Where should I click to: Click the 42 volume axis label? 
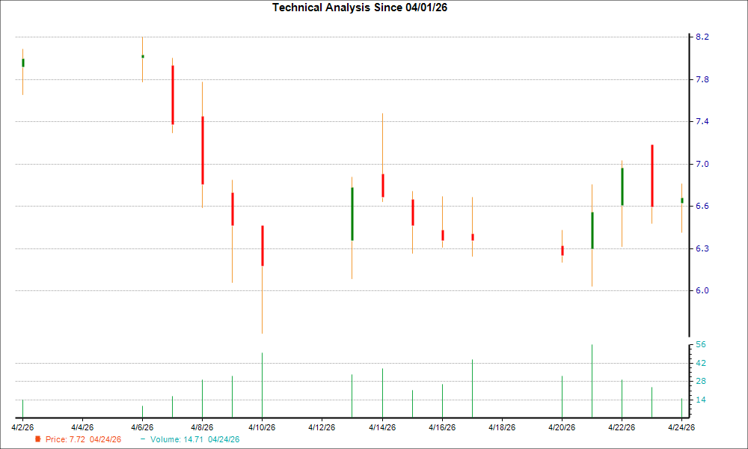(701, 363)
